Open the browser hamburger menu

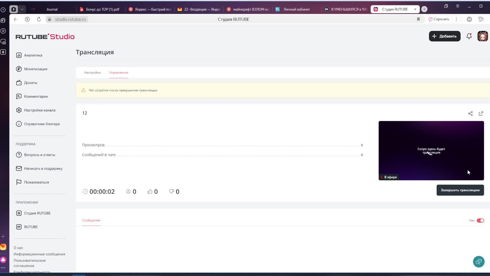pyautogui.click(x=458, y=6)
